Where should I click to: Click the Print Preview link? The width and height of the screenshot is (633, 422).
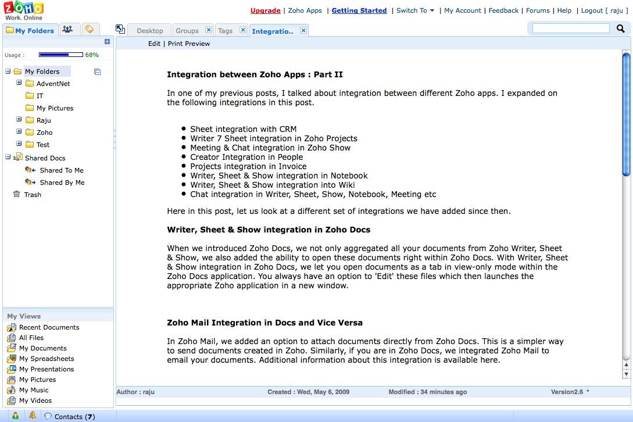(x=189, y=44)
